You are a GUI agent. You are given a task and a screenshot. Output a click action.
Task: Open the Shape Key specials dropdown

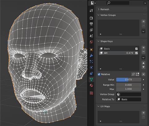[143, 57]
